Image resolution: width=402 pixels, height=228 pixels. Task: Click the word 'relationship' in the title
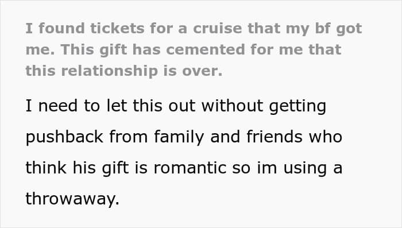tap(110, 71)
